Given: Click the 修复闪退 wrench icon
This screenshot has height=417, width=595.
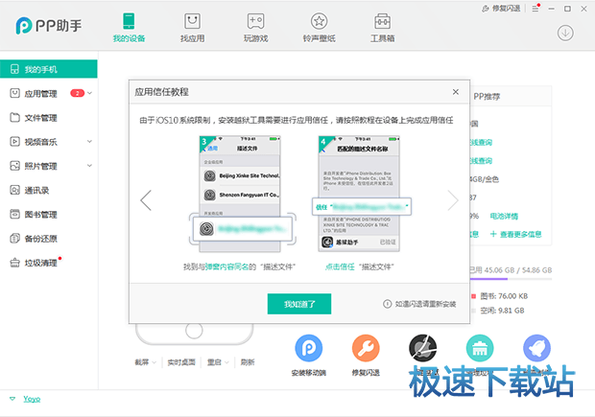Looking at the screenshot, I should pyautogui.click(x=366, y=348).
